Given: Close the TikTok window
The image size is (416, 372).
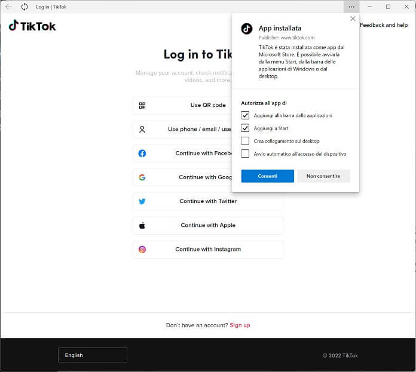Looking at the screenshot, I should [x=406, y=7].
